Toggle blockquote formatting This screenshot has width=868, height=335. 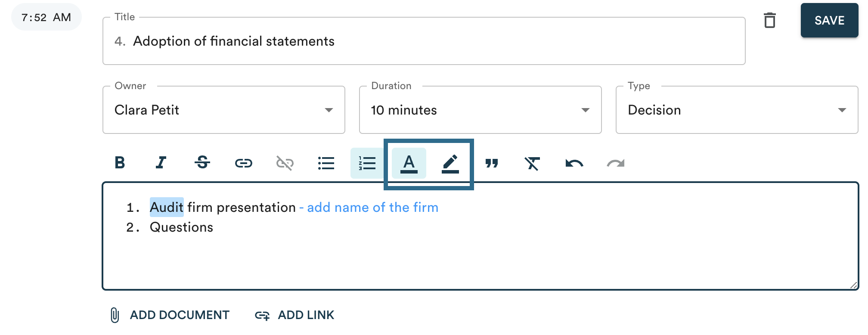point(491,163)
